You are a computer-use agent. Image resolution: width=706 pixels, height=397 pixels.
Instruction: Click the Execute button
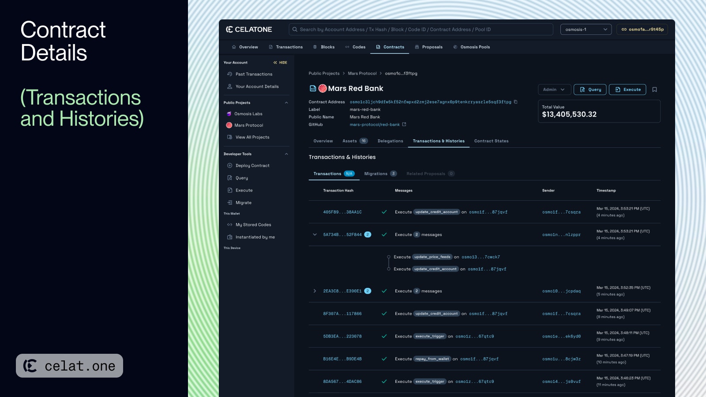(627, 90)
